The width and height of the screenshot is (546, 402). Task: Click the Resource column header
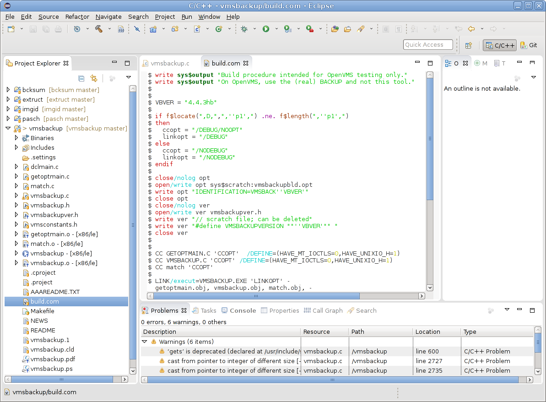[x=324, y=331]
